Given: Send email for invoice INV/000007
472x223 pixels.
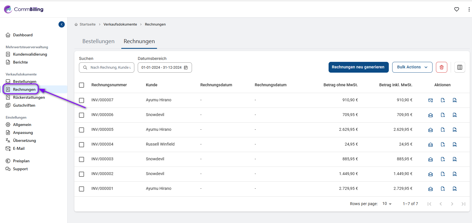Looking at the screenshot, I should (431, 100).
